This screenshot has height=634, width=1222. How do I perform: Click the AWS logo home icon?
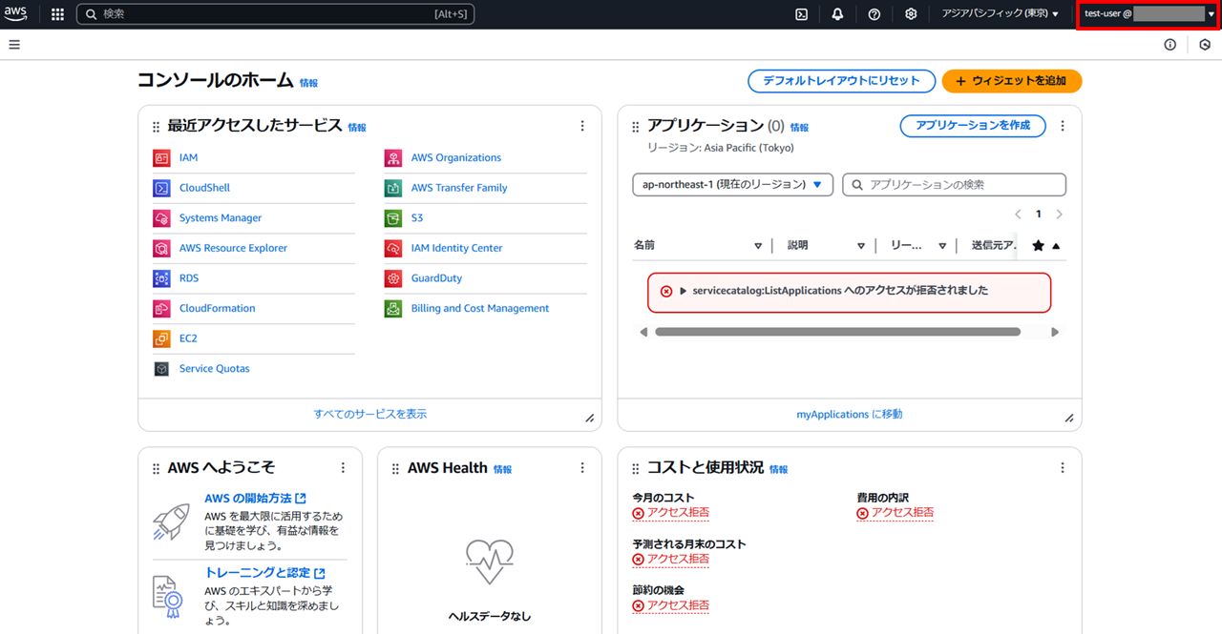pyautogui.click(x=16, y=14)
